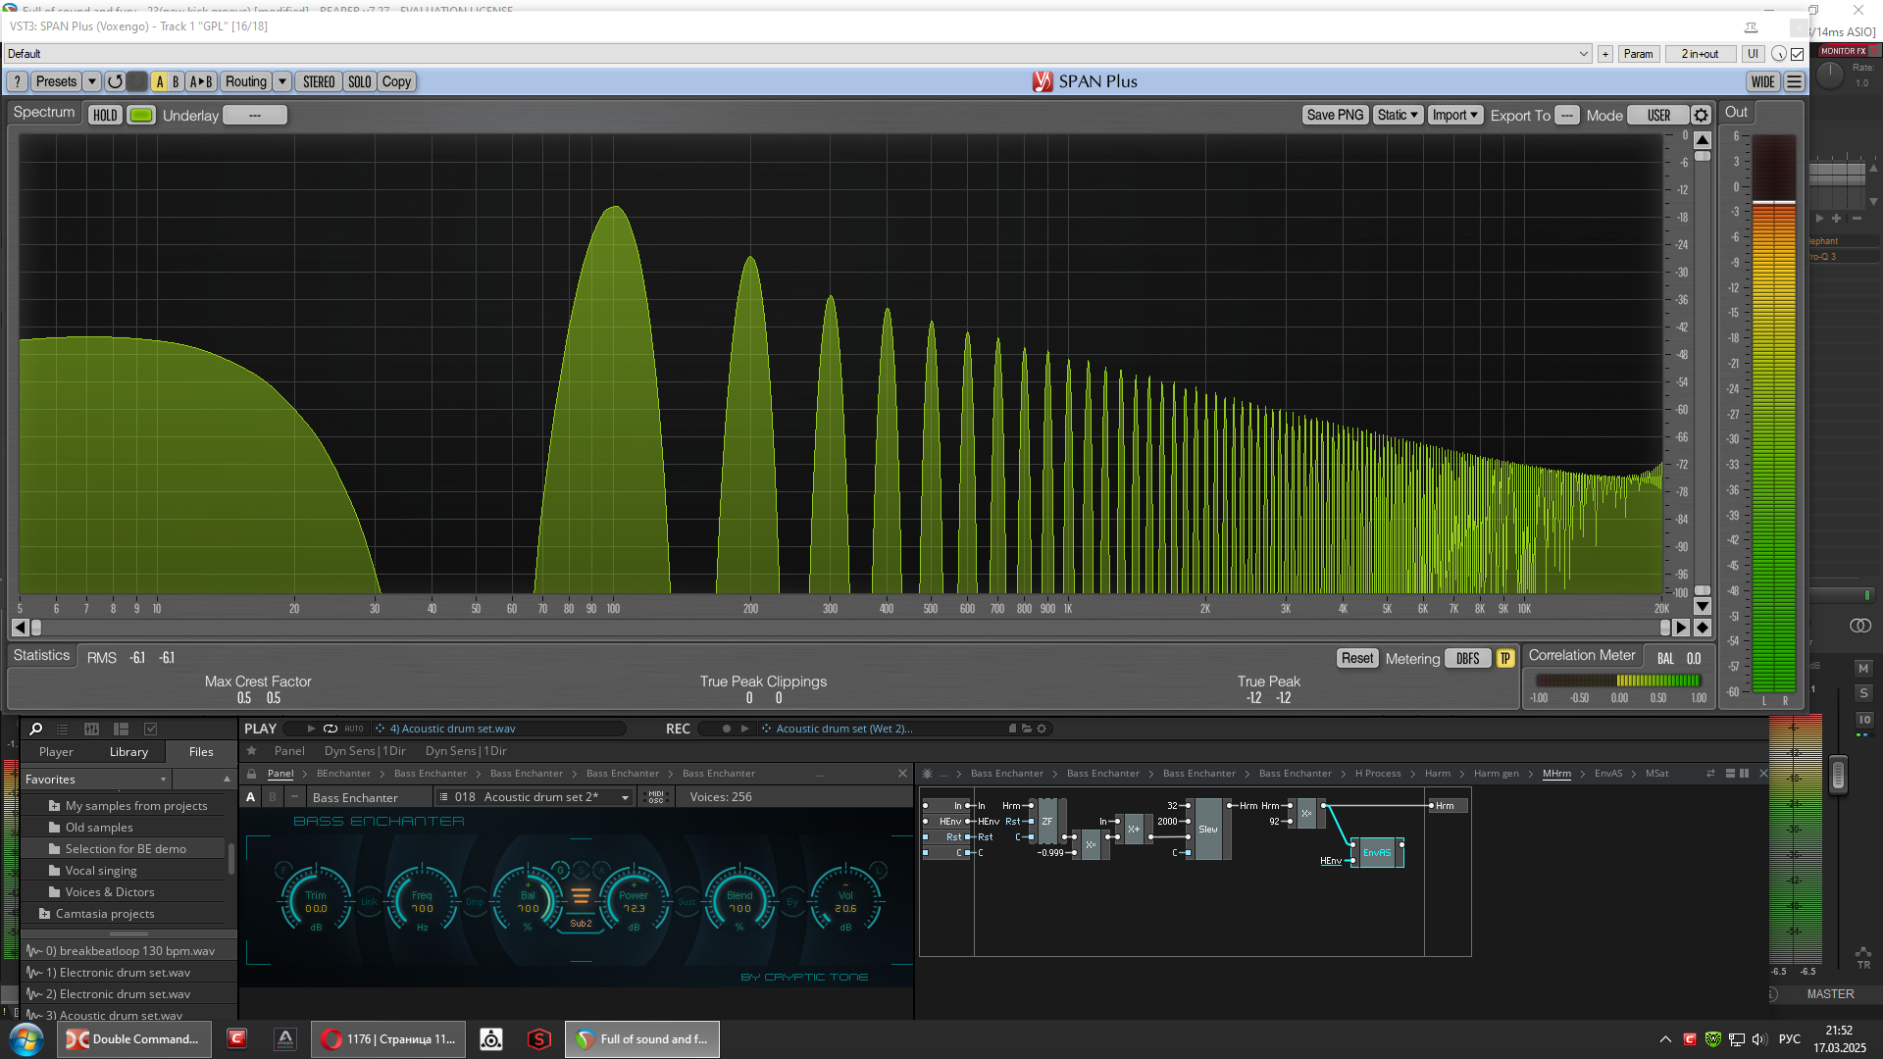Click the undo circular arrow icon
This screenshot has height=1059, width=1883.
pyautogui.click(x=115, y=81)
